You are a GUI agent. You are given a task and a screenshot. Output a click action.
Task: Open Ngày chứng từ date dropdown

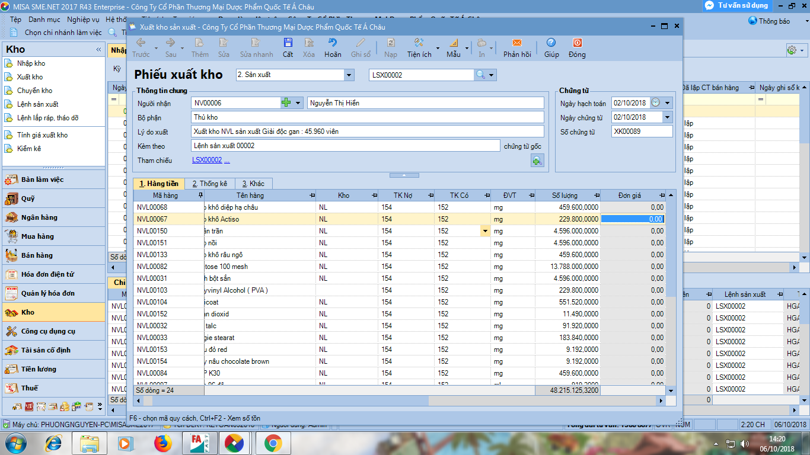668,117
